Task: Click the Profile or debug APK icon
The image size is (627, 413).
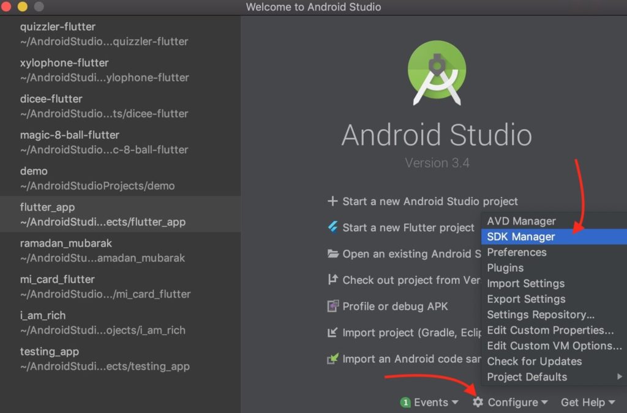Action: (332, 307)
